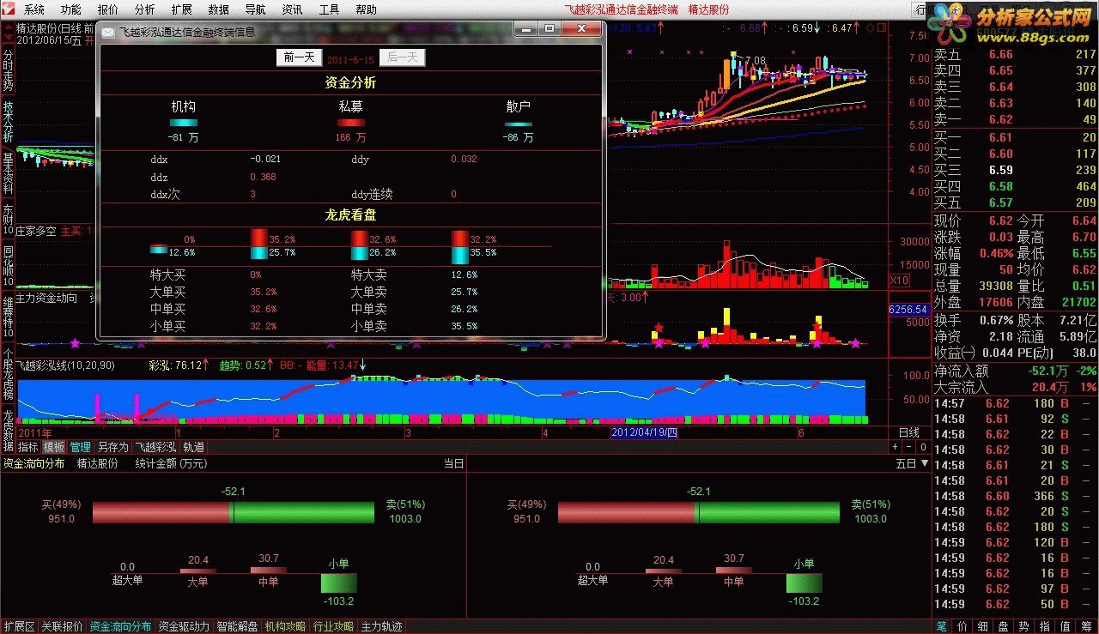Image resolution: width=1099 pixels, height=634 pixels.
Task: Open the 系统 menu
Action: tap(34, 9)
